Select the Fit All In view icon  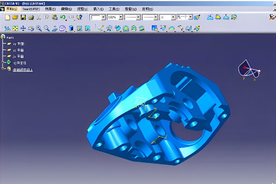[x=15, y=29]
